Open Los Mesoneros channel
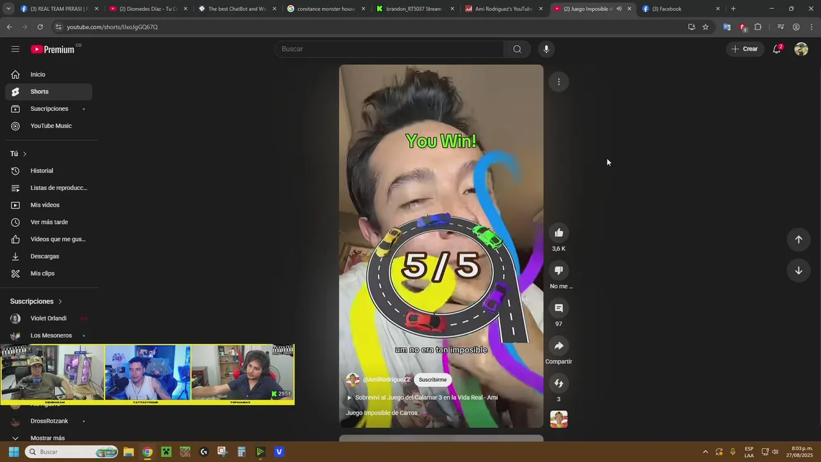The width and height of the screenshot is (821, 462). pyautogui.click(x=49, y=336)
